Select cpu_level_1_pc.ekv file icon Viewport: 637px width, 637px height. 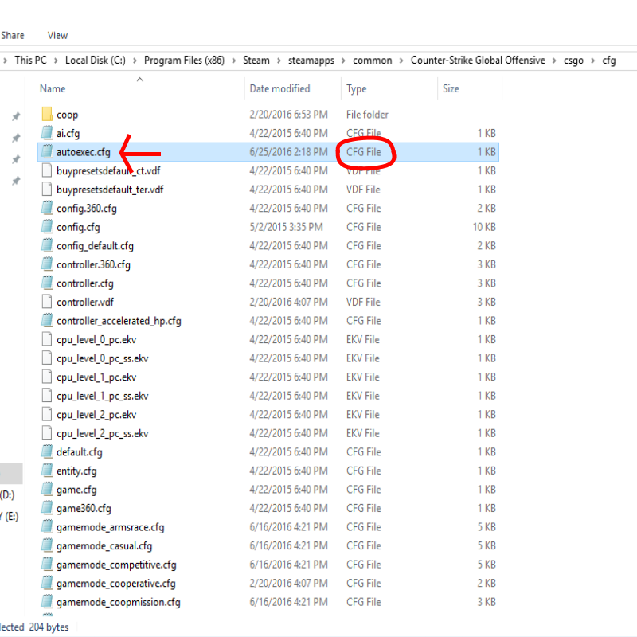[x=47, y=377]
